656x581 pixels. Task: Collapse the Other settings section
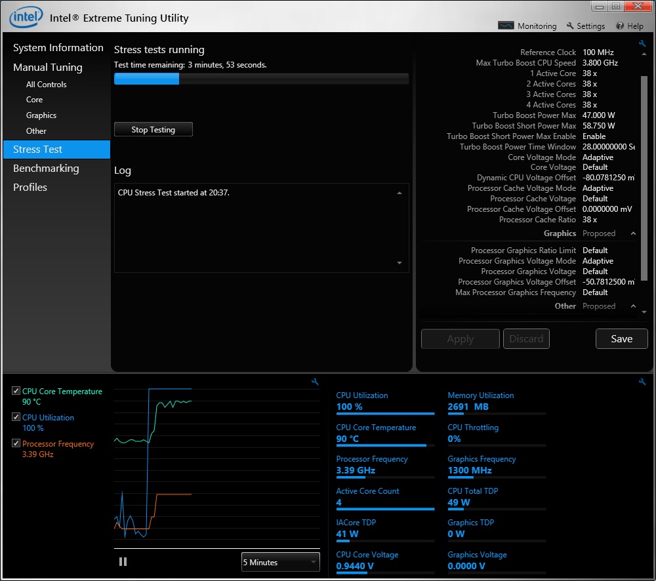(634, 306)
